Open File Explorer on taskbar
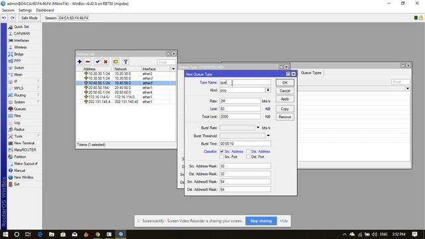425x239 pixels. (x=52, y=234)
